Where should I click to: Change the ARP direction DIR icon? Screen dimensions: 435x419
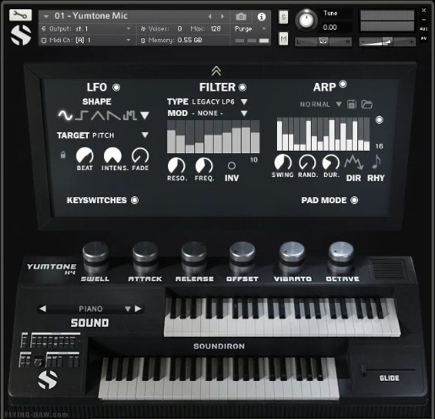(x=353, y=162)
